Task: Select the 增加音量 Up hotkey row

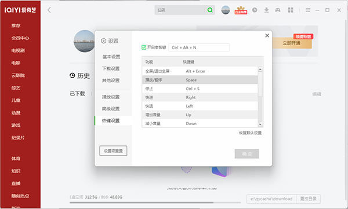Action: [x=200, y=115]
